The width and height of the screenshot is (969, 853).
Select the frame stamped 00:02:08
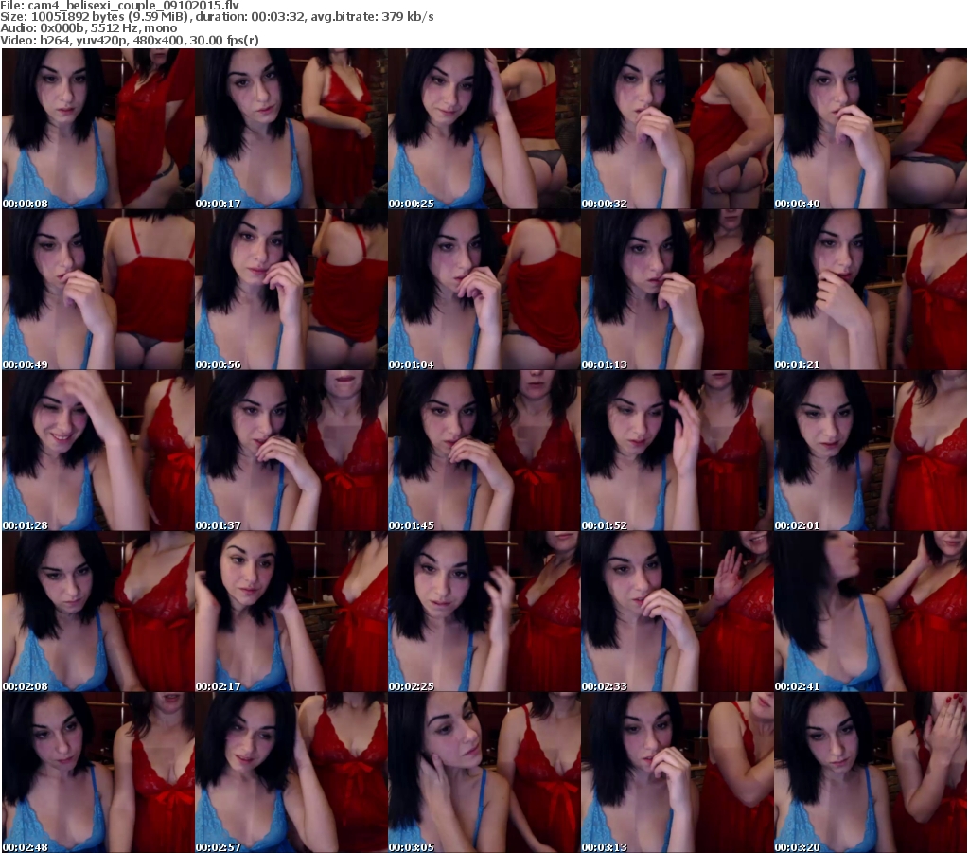pyautogui.click(x=98, y=612)
